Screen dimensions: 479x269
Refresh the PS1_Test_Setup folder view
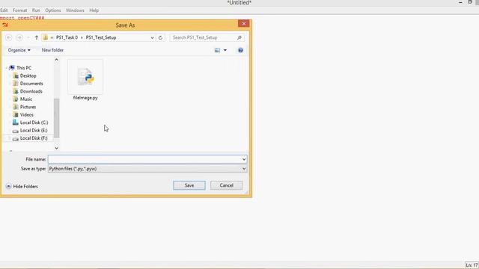pos(160,37)
